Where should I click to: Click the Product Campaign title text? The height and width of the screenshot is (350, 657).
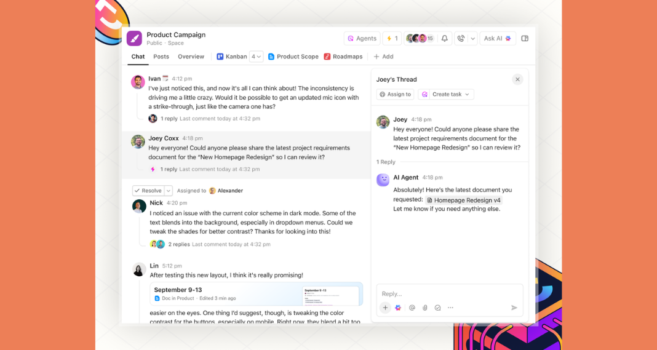176,35
